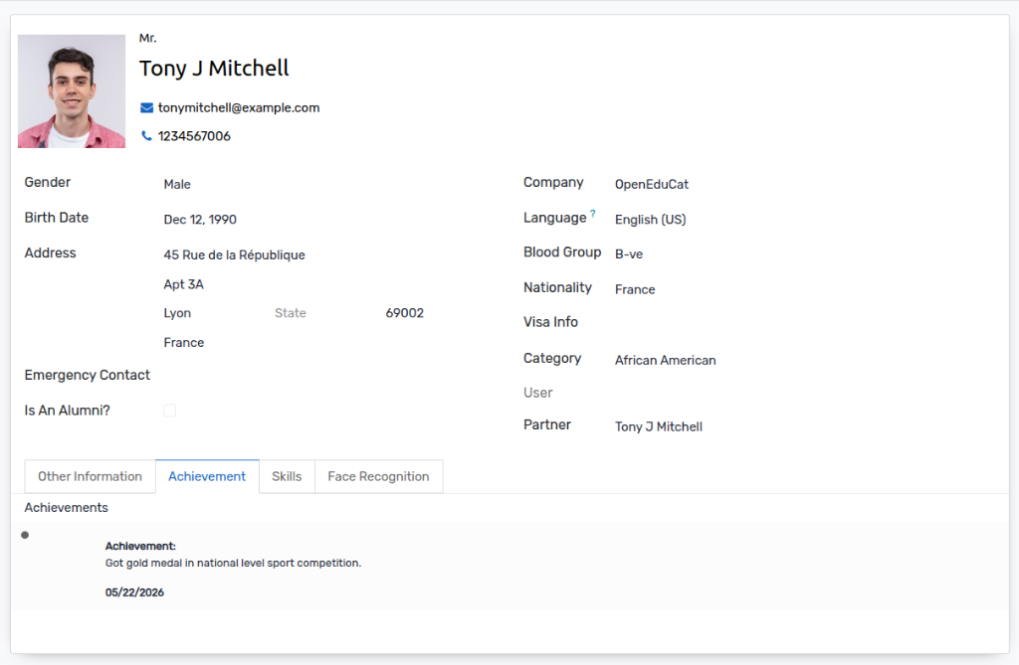The image size is (1019, 665).
Task: Toggle the Is An Alumni checkbox
Action: [x=169, y=411]
